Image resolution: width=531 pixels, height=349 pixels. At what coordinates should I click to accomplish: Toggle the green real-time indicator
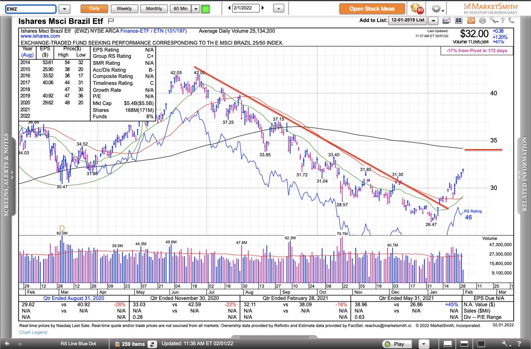tap(205, 8)
